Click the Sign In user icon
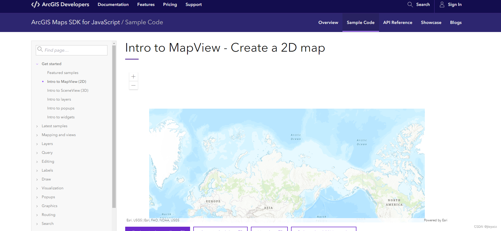This screenshot has width=501, height=231. pyautogui.click(x=442, y=5)
